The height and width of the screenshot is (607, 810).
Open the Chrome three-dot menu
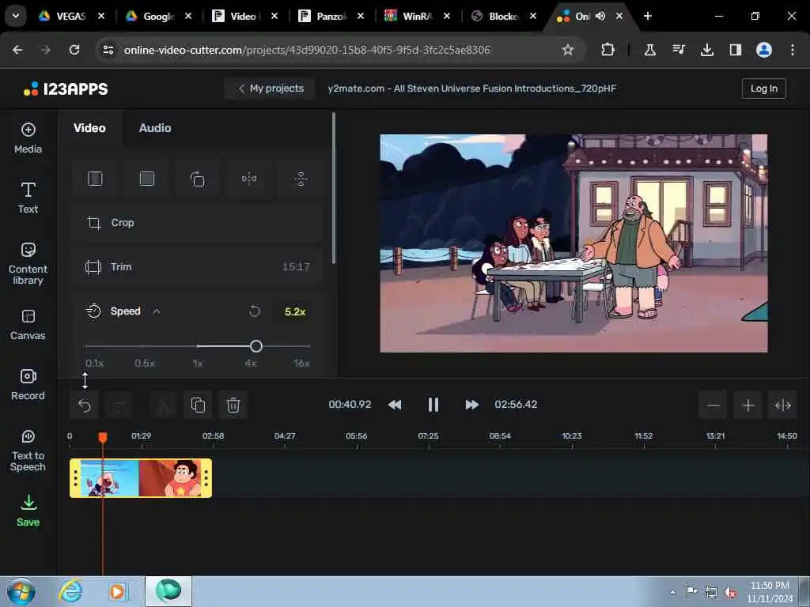point(793,50)
